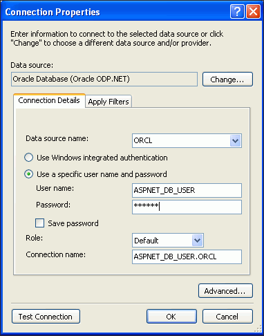Click the 'Connection name:' label
The image size is (264, 336).
tap(55, 254)
